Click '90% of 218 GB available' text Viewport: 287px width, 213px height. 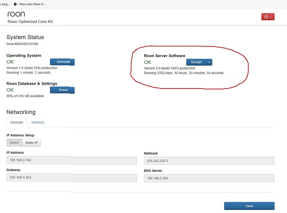(x=26, y=96)
